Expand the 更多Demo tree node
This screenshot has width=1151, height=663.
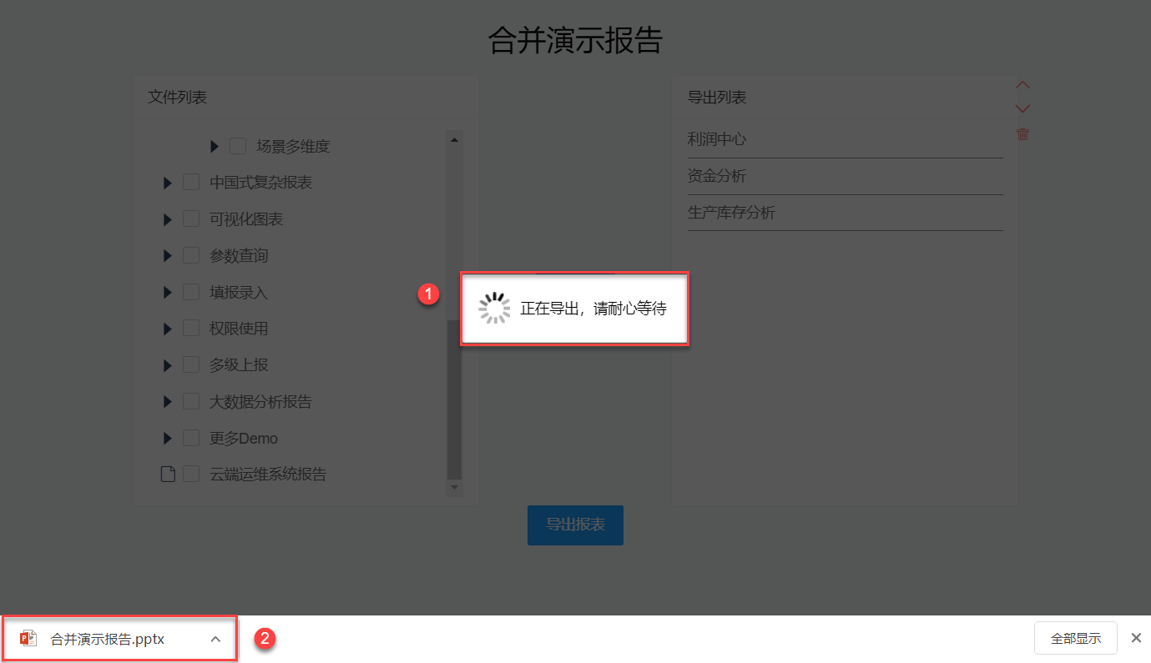pos(167,439)
